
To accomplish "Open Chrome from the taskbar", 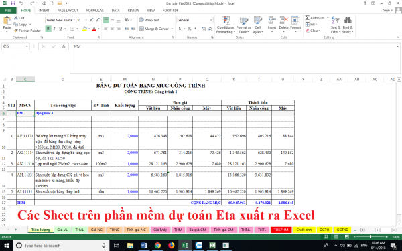I will point(157,246).
